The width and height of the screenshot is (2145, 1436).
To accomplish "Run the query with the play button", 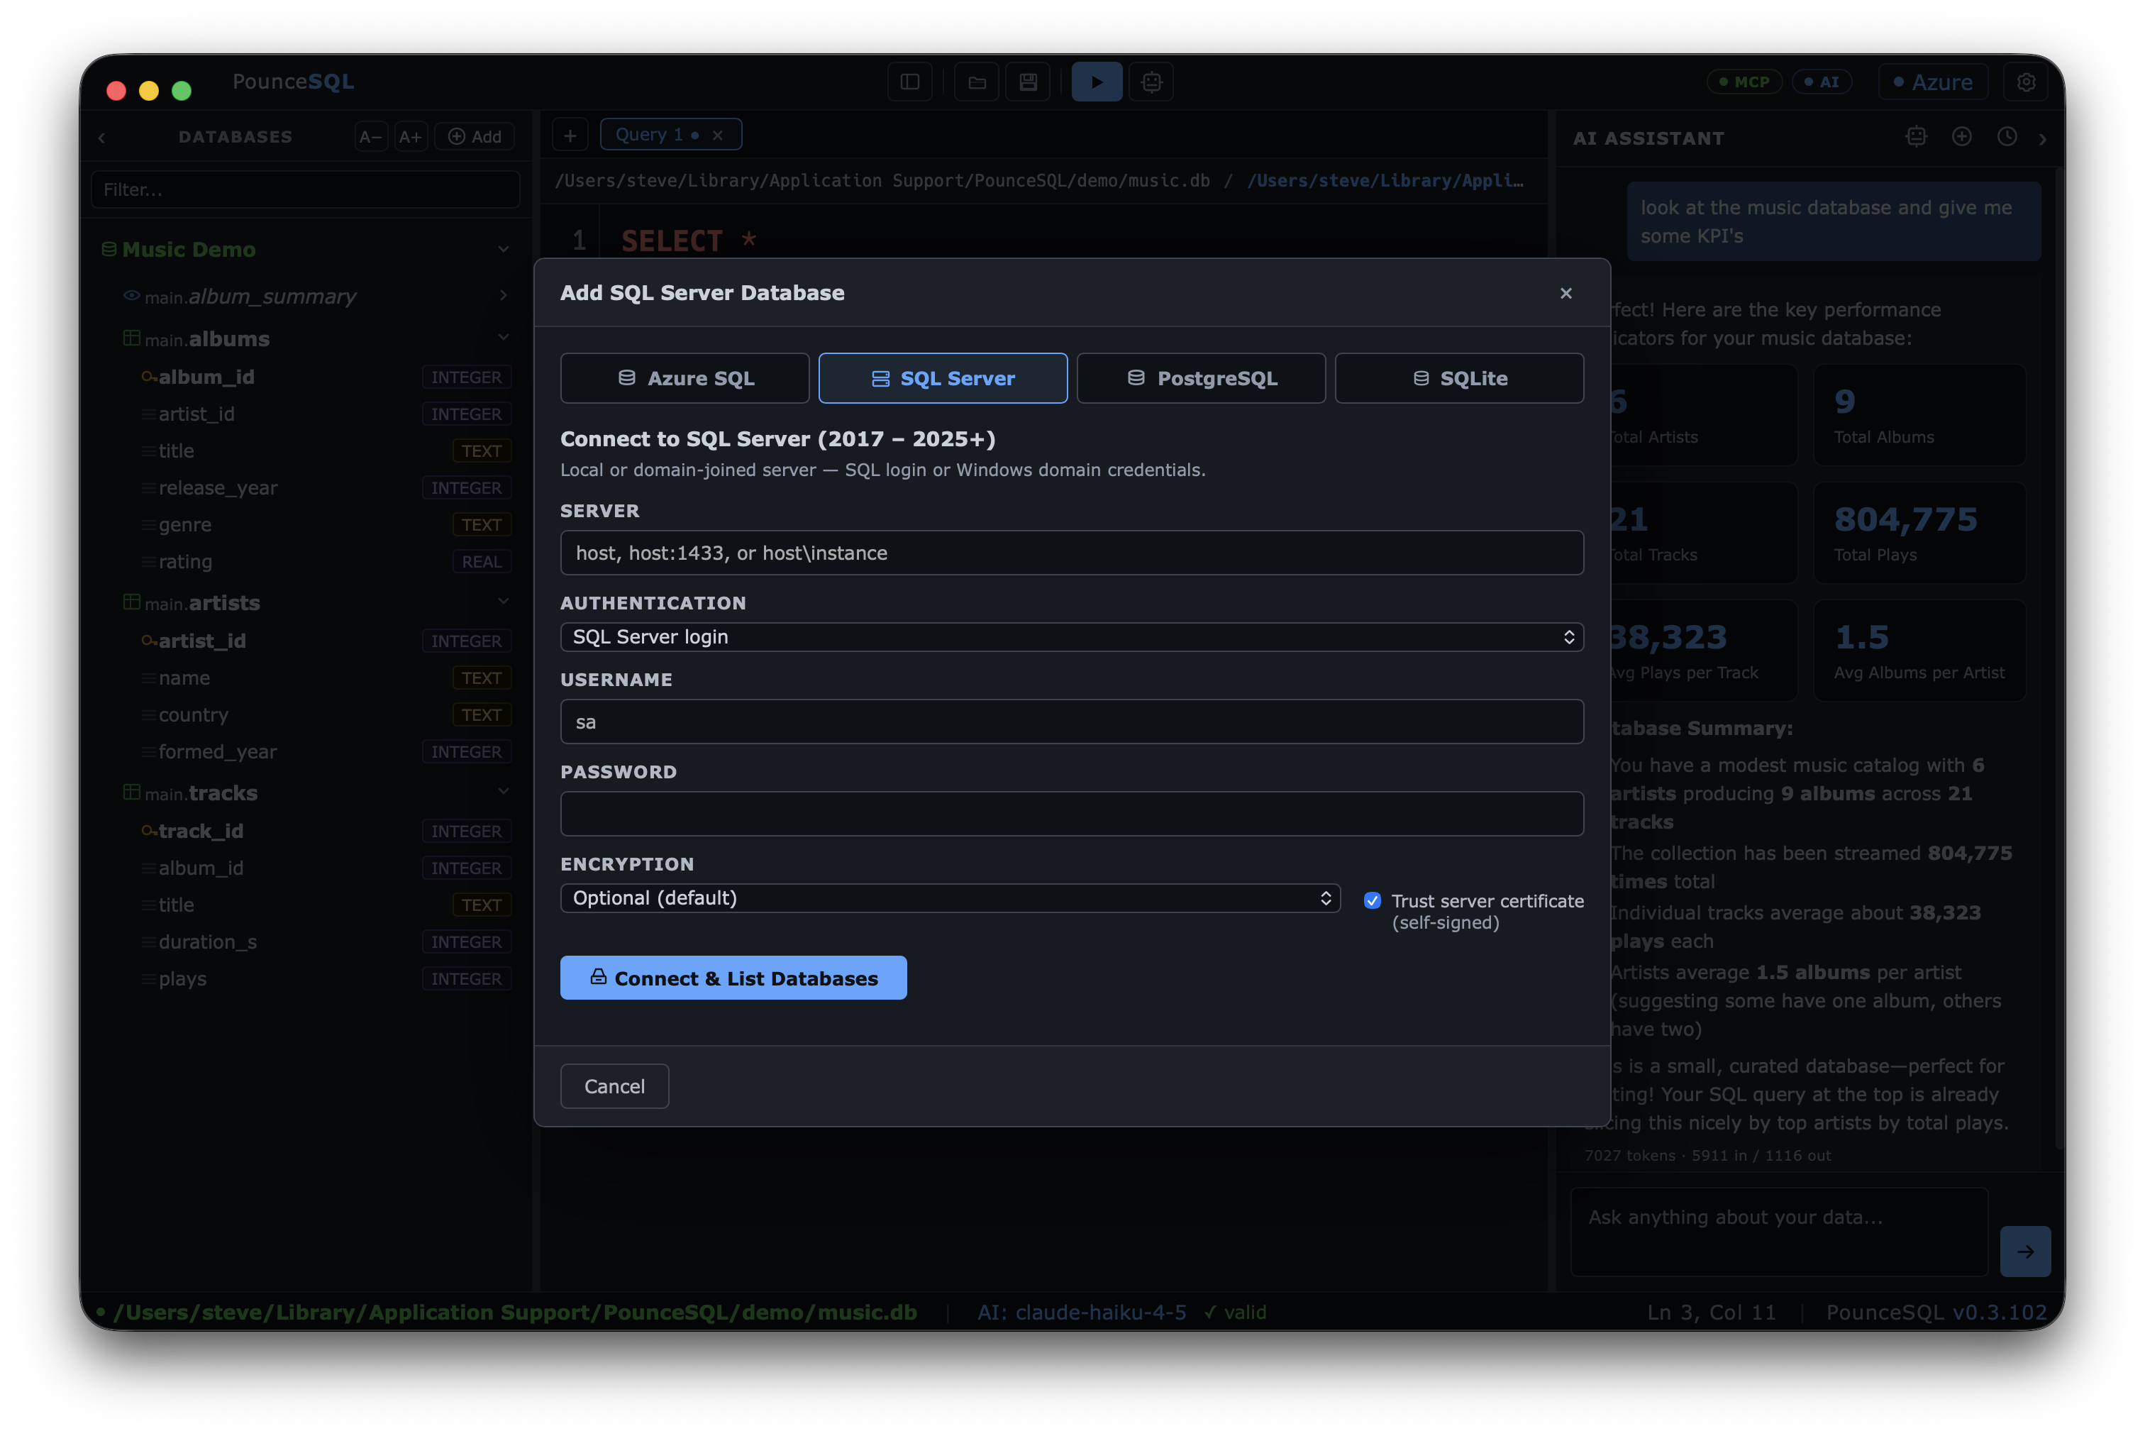I will click(x=1097, y=82).
